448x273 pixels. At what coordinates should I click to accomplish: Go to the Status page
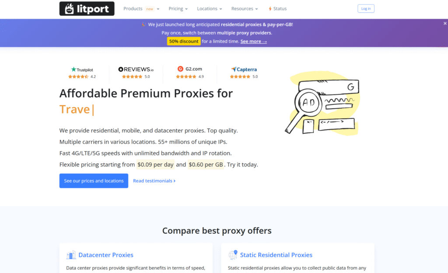[x=280, y=9]
